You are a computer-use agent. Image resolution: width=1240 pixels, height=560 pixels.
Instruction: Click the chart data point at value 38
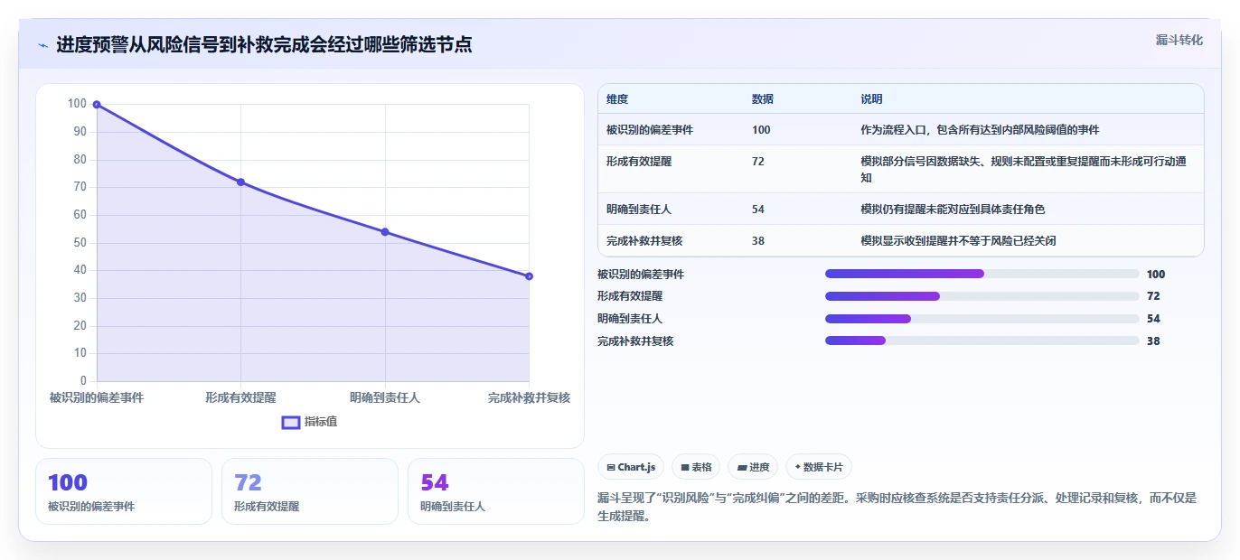529,276
